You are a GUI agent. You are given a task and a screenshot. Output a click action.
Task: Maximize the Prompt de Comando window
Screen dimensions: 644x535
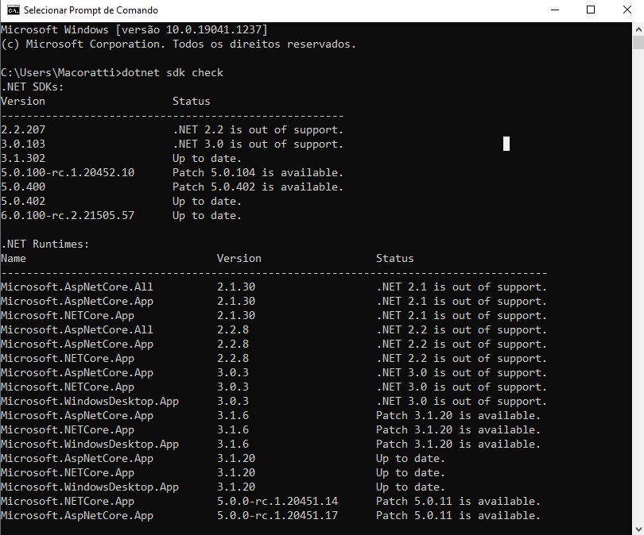click(591, 10)
